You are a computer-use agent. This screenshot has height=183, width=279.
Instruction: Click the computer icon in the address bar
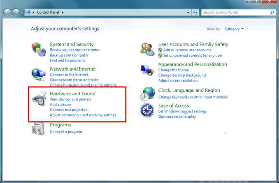pos(28,12)
